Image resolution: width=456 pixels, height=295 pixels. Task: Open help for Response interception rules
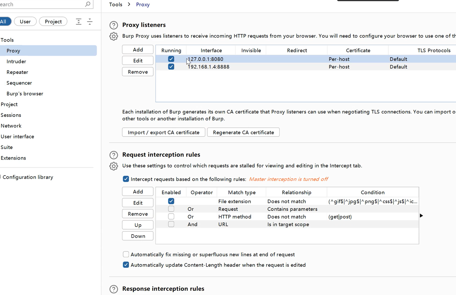point(114,289)
